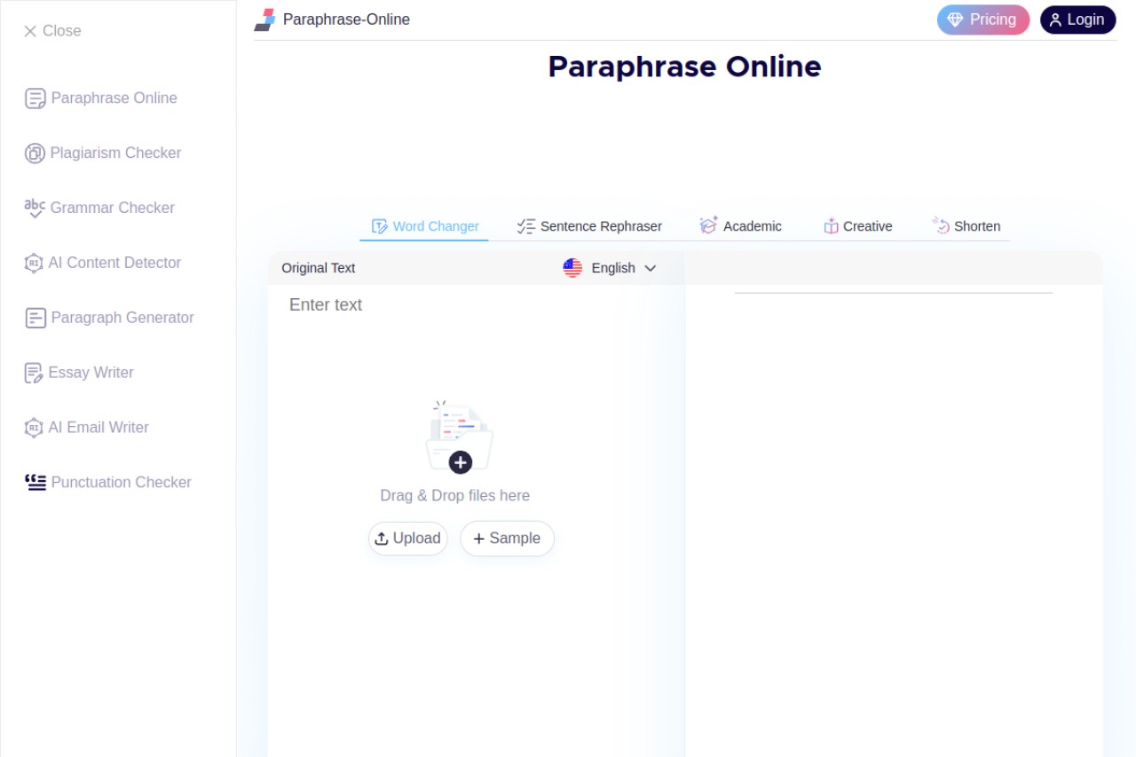Open the Grammar Checker link
1136x757 pixels.
click(113, 209)
